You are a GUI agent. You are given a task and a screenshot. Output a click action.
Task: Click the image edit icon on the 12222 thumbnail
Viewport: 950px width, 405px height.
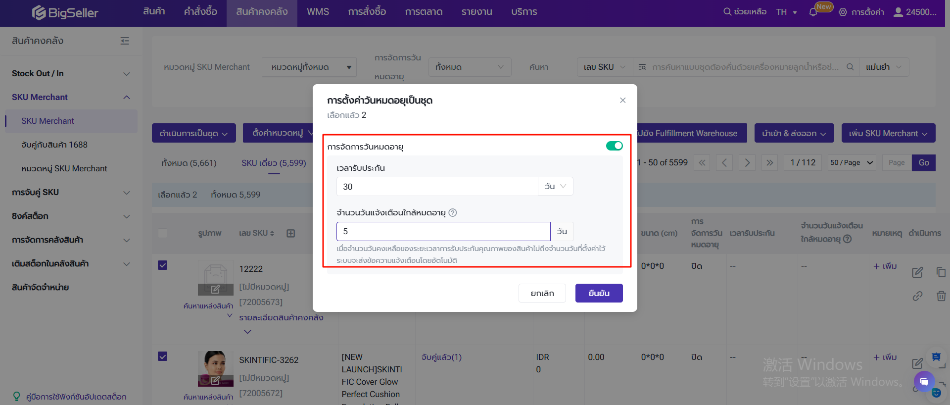215,290
